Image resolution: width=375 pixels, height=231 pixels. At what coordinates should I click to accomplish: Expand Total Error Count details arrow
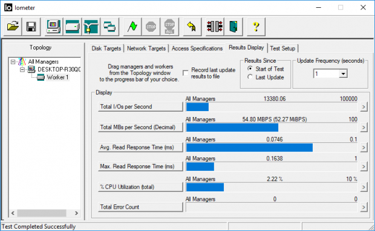[364, 207]
